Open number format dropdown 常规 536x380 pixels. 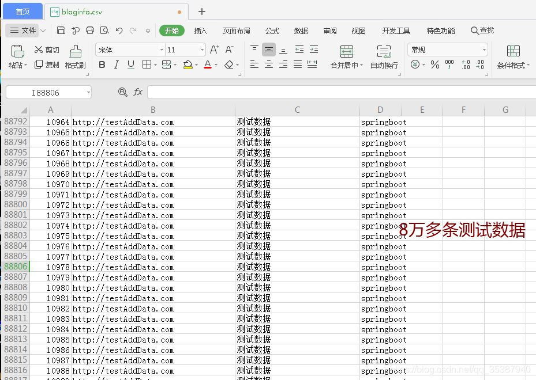pyautogui.click(x=484, y=50)
